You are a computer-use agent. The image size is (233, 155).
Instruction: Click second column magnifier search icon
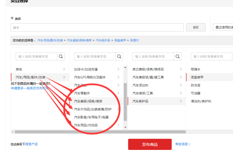coord(119,56)
